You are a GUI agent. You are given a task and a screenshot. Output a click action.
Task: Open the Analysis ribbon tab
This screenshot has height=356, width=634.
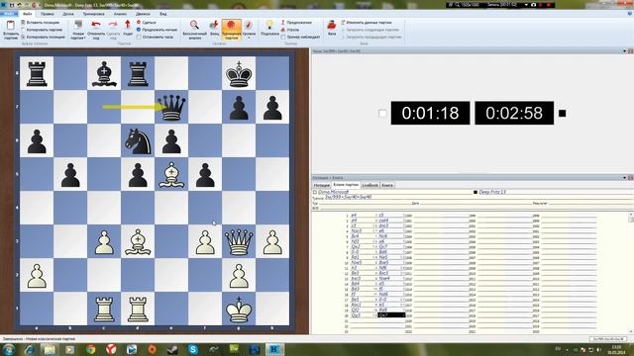pyautogui.click(x=120, y=14)
